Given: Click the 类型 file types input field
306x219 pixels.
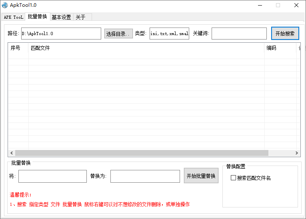Looking at the screenshot, I should click(169, 34).
